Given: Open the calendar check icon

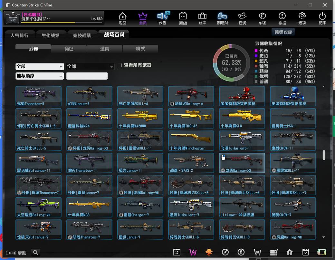Looking at the screenshot, I should point(305,252).
